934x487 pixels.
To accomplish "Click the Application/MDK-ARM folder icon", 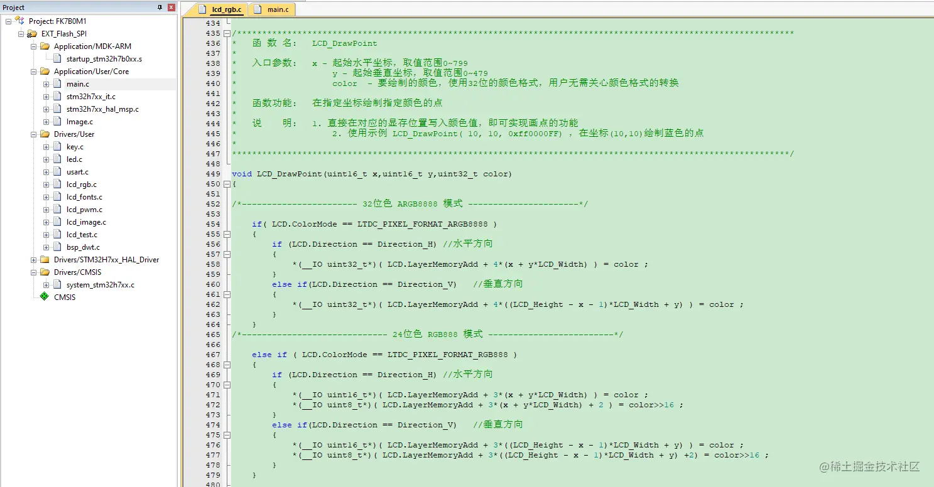I will click(44, 46).
